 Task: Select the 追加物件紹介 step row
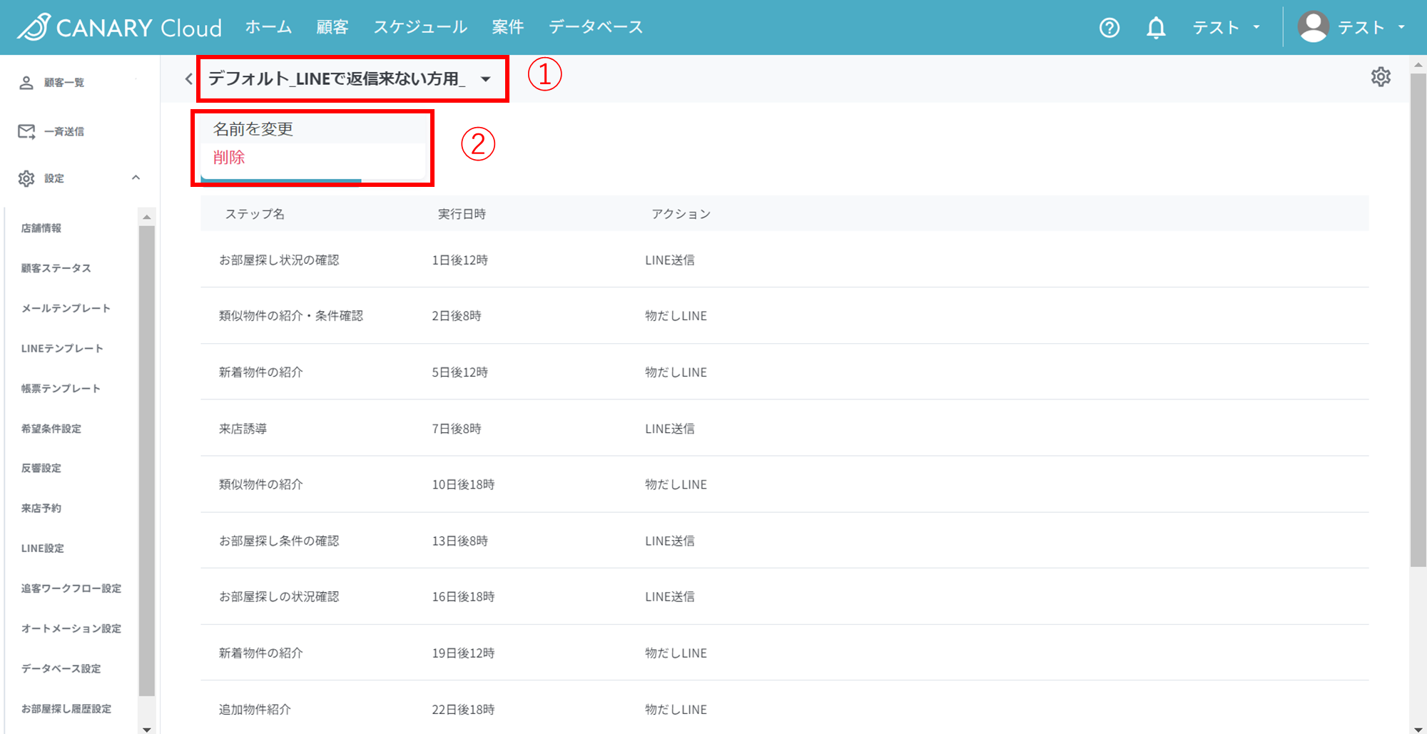pos(784,709)
